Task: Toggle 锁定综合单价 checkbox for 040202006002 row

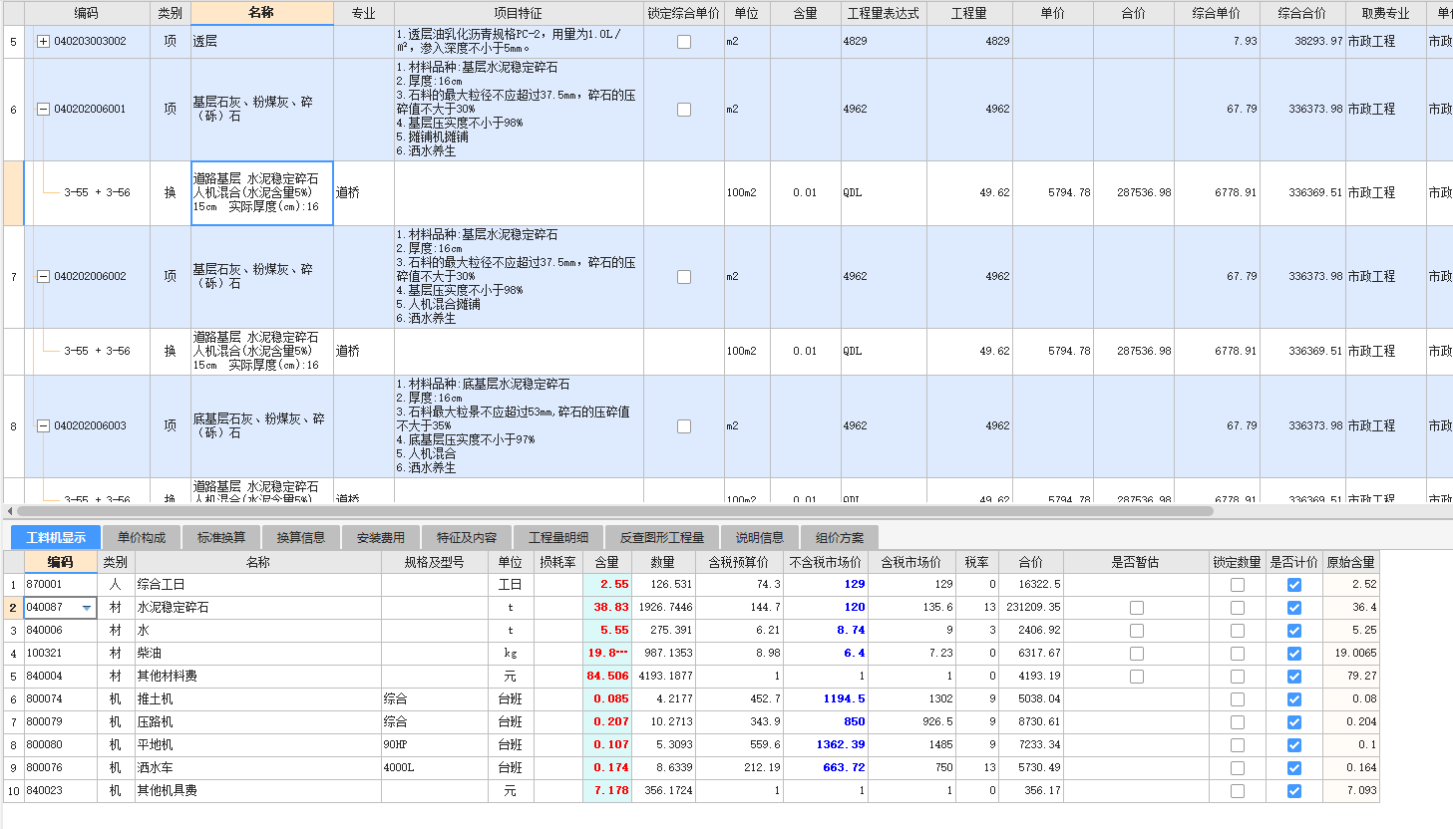Action: 684,277
